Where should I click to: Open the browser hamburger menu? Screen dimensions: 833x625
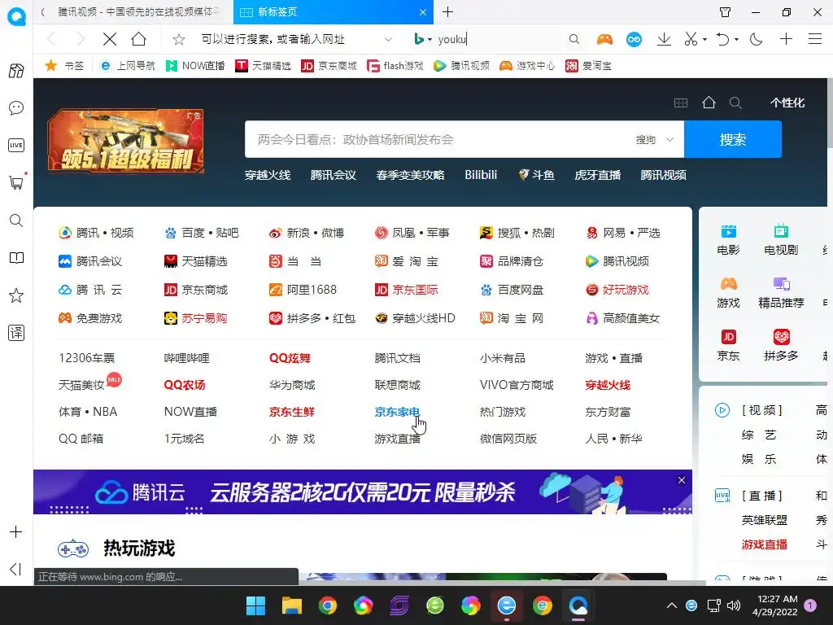(815, 39)
